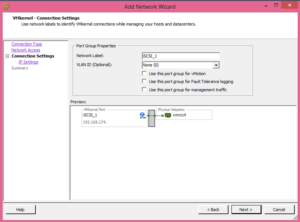Image resolution: width=300 pixels, height=222 pixels.
Task: Click iSCSI_1 label in preview
Action: tap(90, 115)
